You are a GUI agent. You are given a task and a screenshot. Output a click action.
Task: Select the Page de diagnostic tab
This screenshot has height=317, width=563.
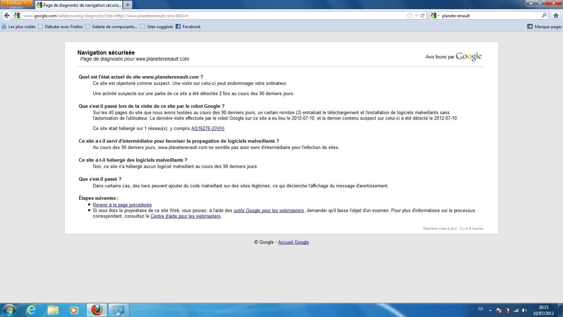[x=79, y=5]
